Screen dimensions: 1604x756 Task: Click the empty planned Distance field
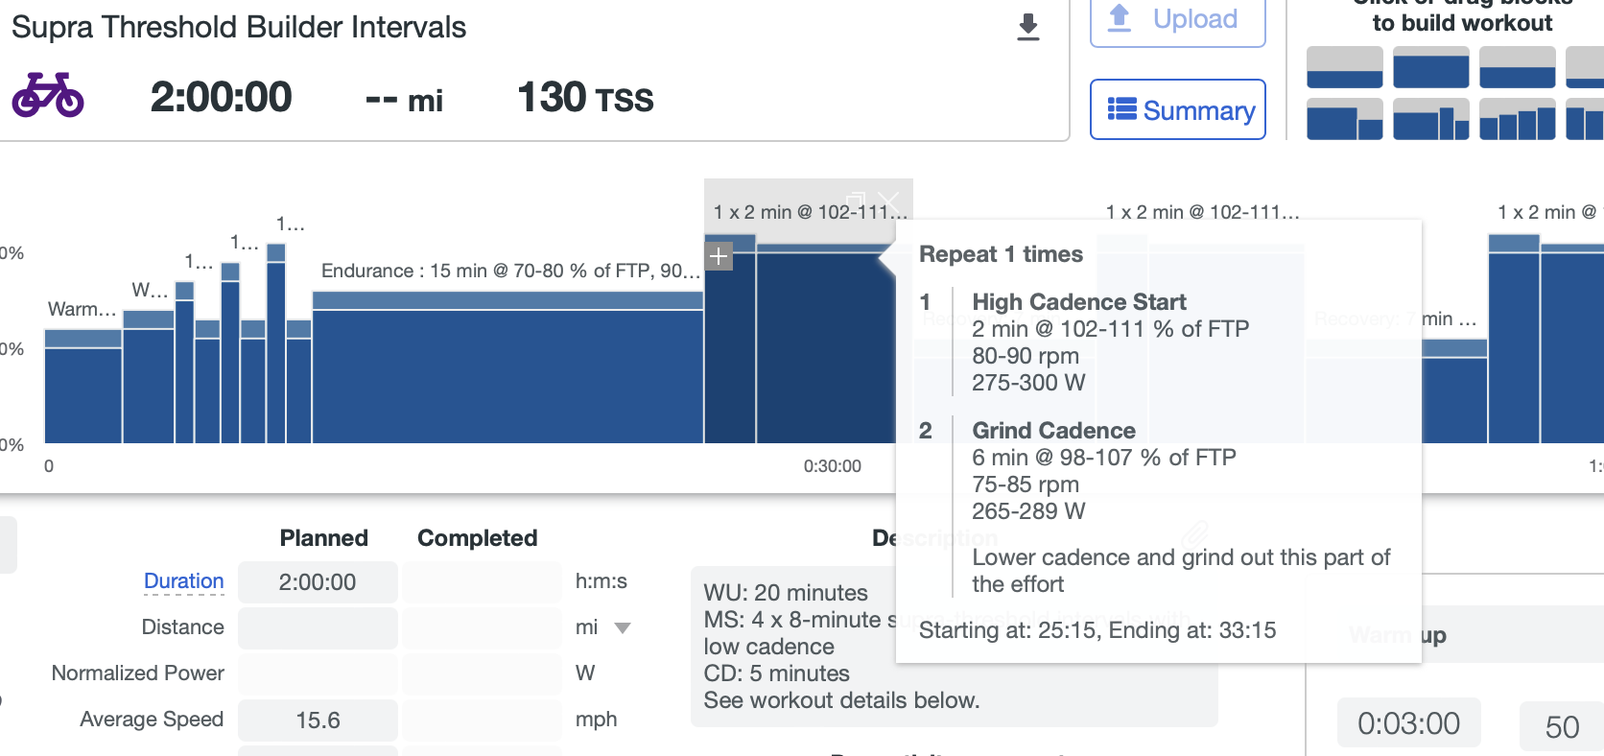pos(318,628)
